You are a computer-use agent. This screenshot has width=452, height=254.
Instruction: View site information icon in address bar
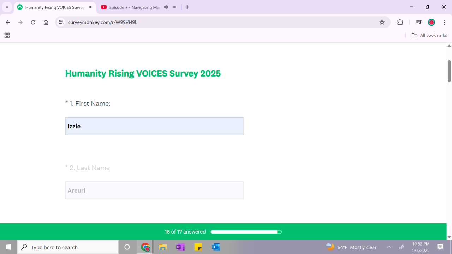click(61, 22)
